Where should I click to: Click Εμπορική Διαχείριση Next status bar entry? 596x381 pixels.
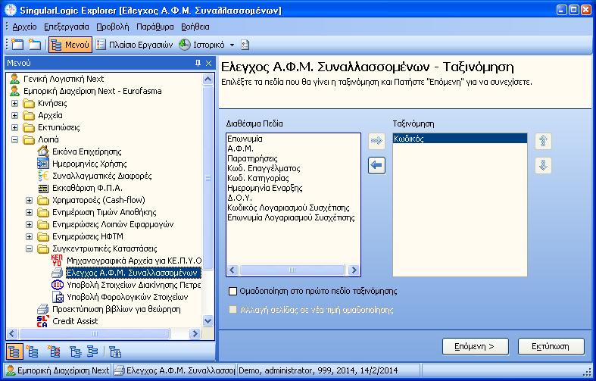[x=58, y=370]
